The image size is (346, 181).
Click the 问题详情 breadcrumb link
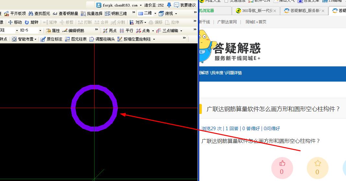pyautogui.click(x=233, y=73)
